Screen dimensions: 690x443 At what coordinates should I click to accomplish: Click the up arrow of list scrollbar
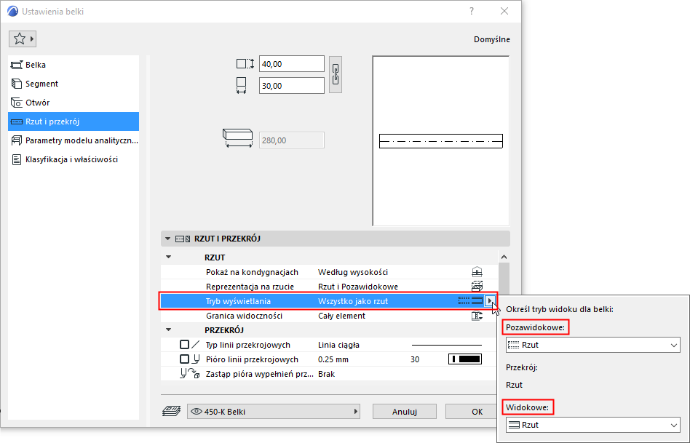coord(504,257)
